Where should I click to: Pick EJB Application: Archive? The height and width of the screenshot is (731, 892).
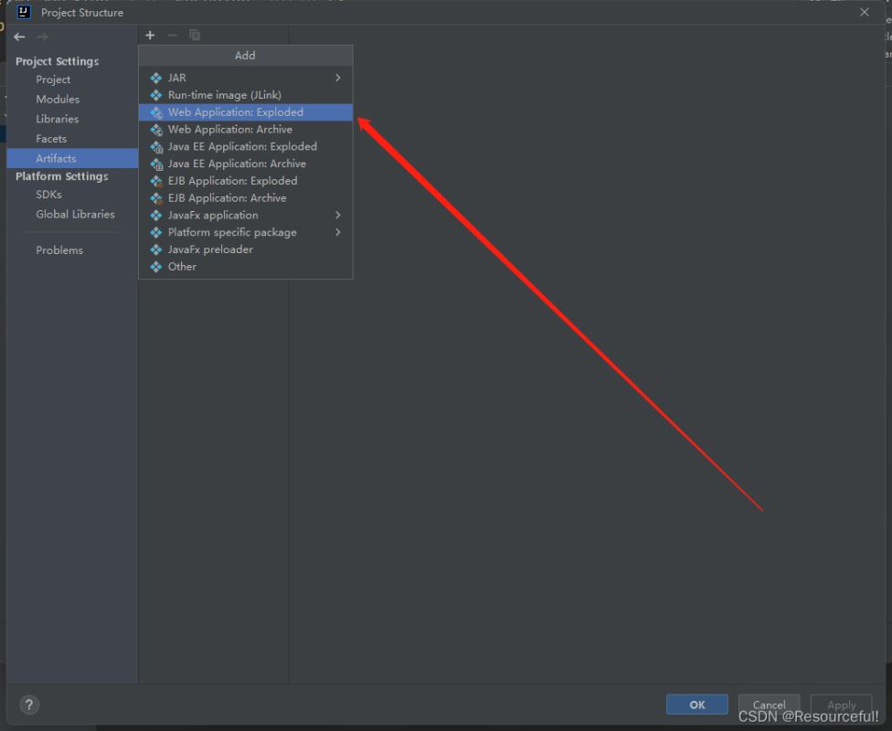pyautogui.click(x=246, y=198)
